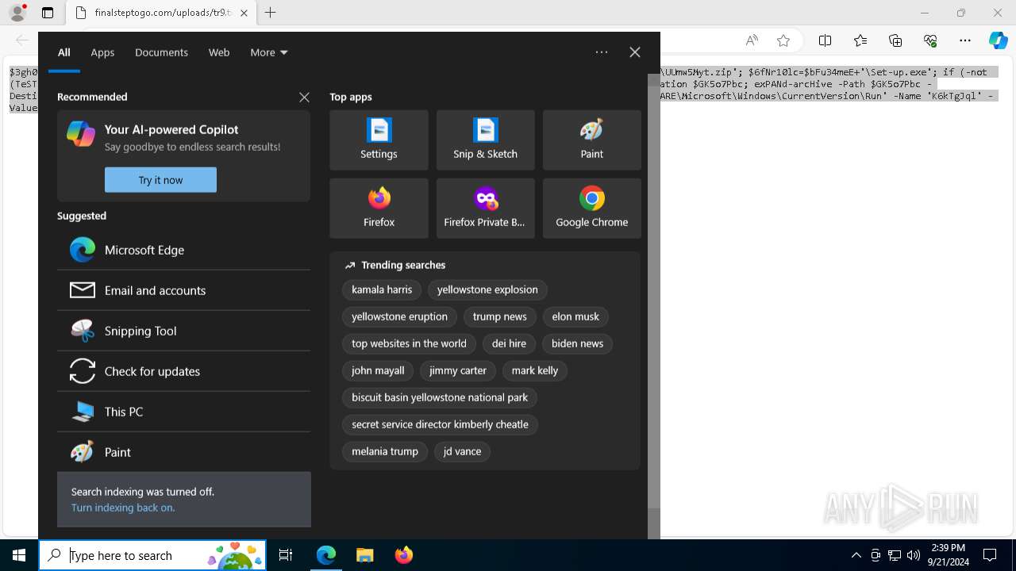The width and height of the screenshot is (1016, 571).
Task: Switch to the Apps search tab
Action: [102, 52]
